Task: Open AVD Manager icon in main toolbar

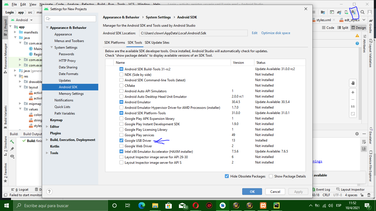Action: coord(347,12)
